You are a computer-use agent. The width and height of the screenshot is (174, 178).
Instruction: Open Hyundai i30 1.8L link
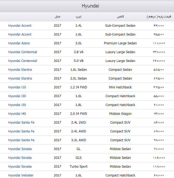[x=17, y=105]
